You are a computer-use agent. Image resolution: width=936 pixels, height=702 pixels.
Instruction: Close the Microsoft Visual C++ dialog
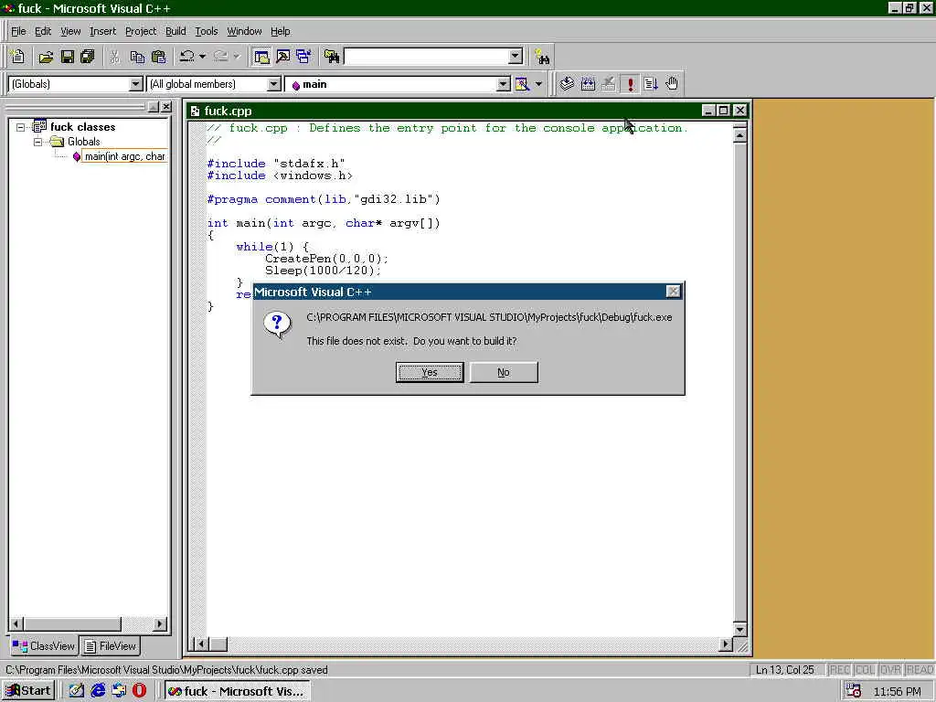[673, 292]
